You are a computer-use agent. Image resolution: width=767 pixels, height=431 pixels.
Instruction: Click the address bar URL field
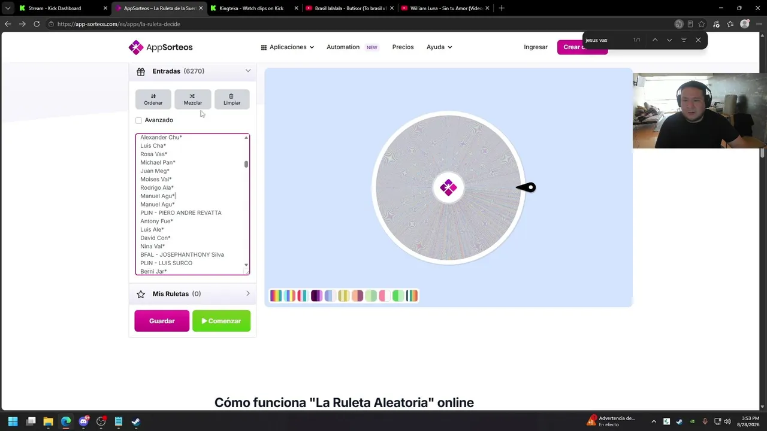click(x=360, y=24)
